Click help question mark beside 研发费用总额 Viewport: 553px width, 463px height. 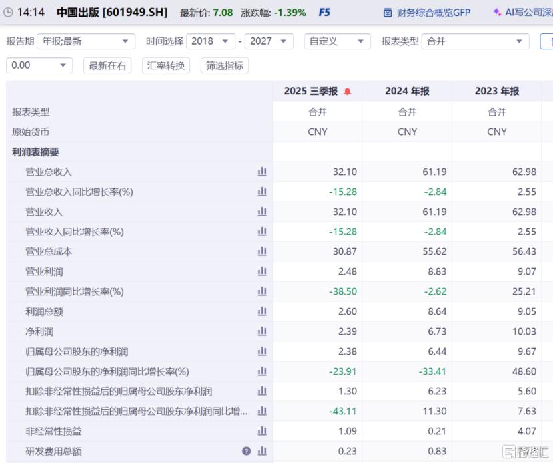pyautogui.click(x=246, y=451)
